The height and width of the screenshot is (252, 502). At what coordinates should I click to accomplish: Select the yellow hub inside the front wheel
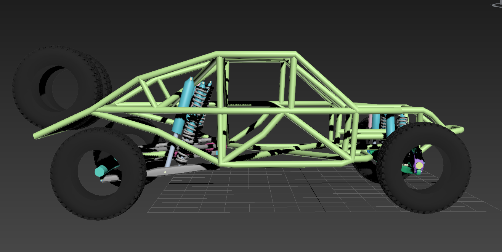419,165
